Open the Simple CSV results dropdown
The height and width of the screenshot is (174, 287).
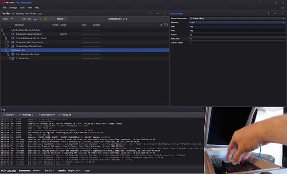74,170
